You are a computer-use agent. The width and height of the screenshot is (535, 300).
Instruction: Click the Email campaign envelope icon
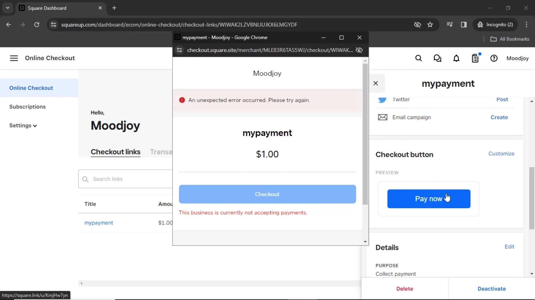pos(383,117)
